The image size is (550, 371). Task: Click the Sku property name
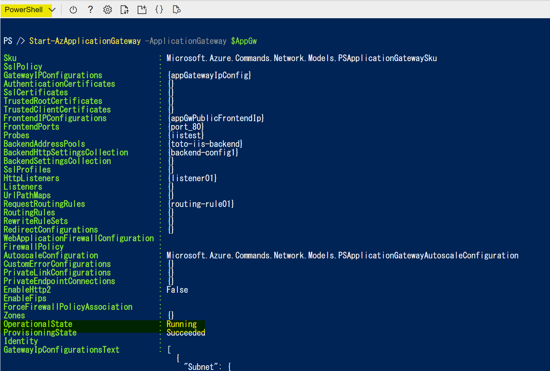point(10,58)
